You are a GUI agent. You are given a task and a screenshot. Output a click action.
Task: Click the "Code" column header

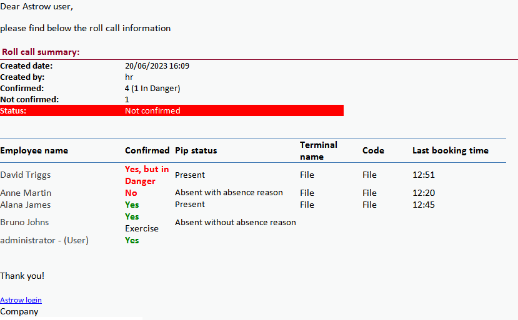point(373,150)
